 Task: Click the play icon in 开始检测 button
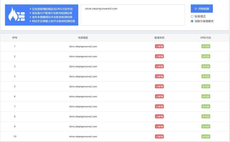tap(196, 9)
